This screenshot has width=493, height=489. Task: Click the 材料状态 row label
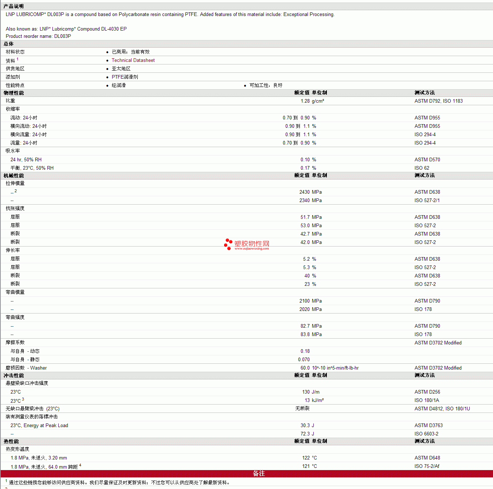tap(15, 52)
